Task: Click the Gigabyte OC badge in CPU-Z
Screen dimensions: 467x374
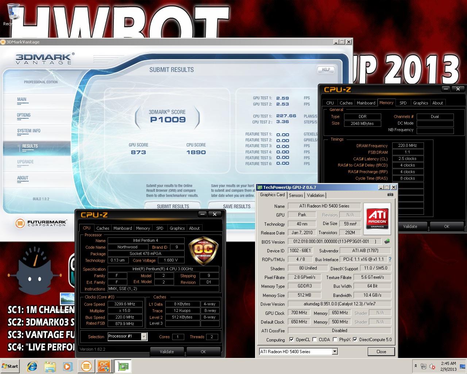Action: coord(203,250)
